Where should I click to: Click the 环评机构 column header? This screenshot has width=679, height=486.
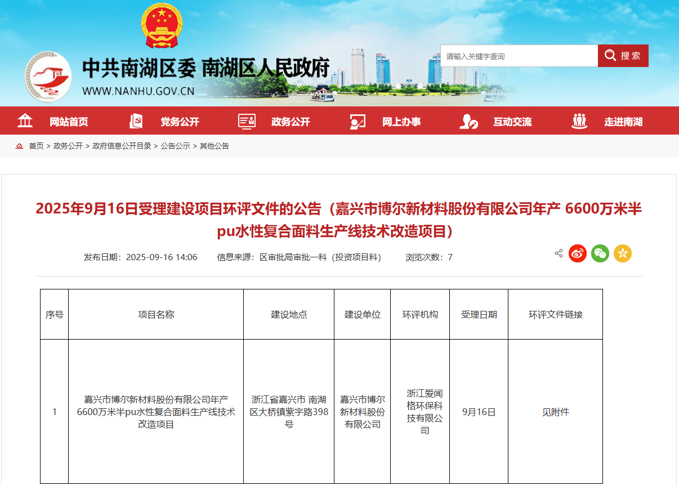(x=420, y=314)
